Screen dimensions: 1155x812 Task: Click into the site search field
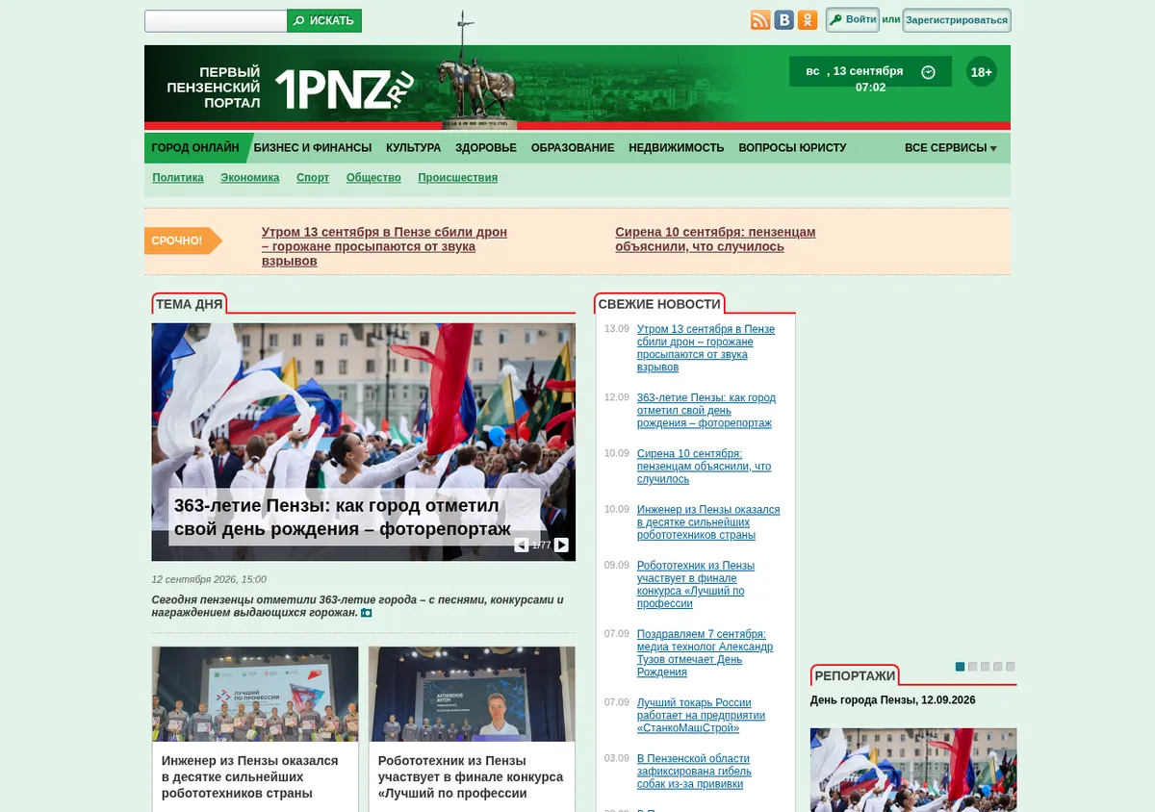216,20
